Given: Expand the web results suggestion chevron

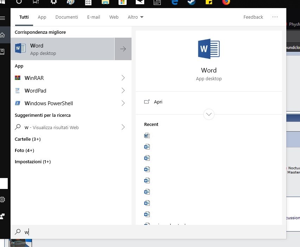Looking at the screenshot, I should [x=123, y=127].
